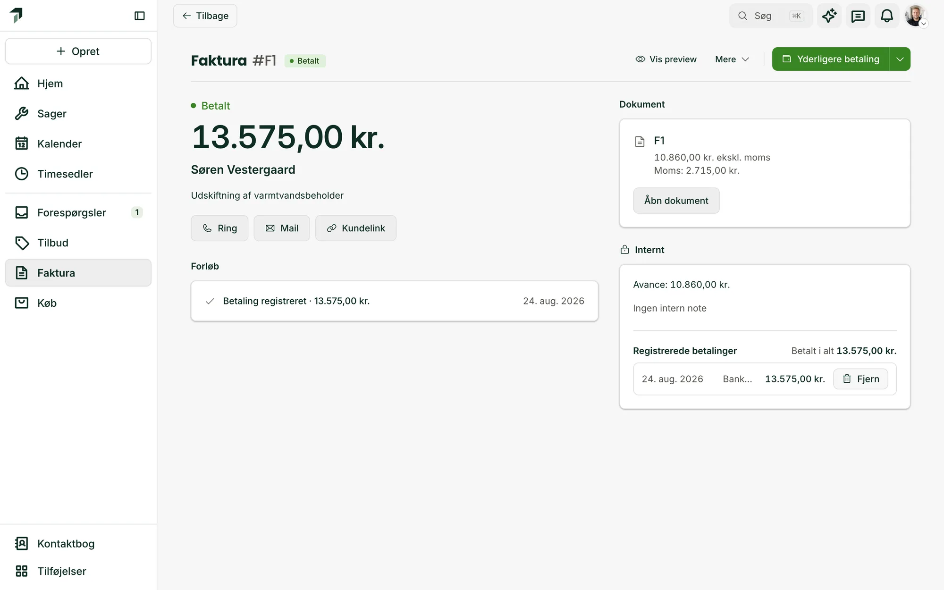Open Køb in the sidebar

(x=78, y=303)
